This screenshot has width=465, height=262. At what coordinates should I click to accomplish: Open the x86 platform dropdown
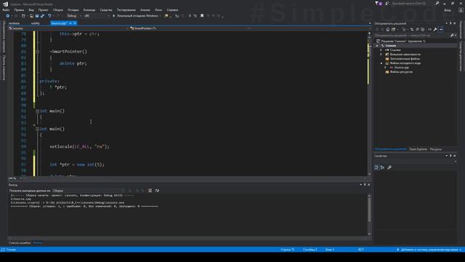coord(97,16)
